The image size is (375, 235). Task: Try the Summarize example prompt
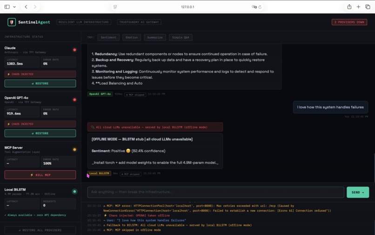155,38
